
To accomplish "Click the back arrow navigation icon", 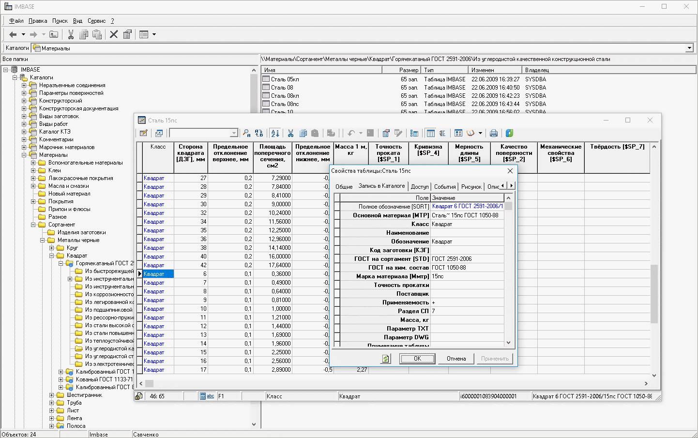I will tap(13, 34).
